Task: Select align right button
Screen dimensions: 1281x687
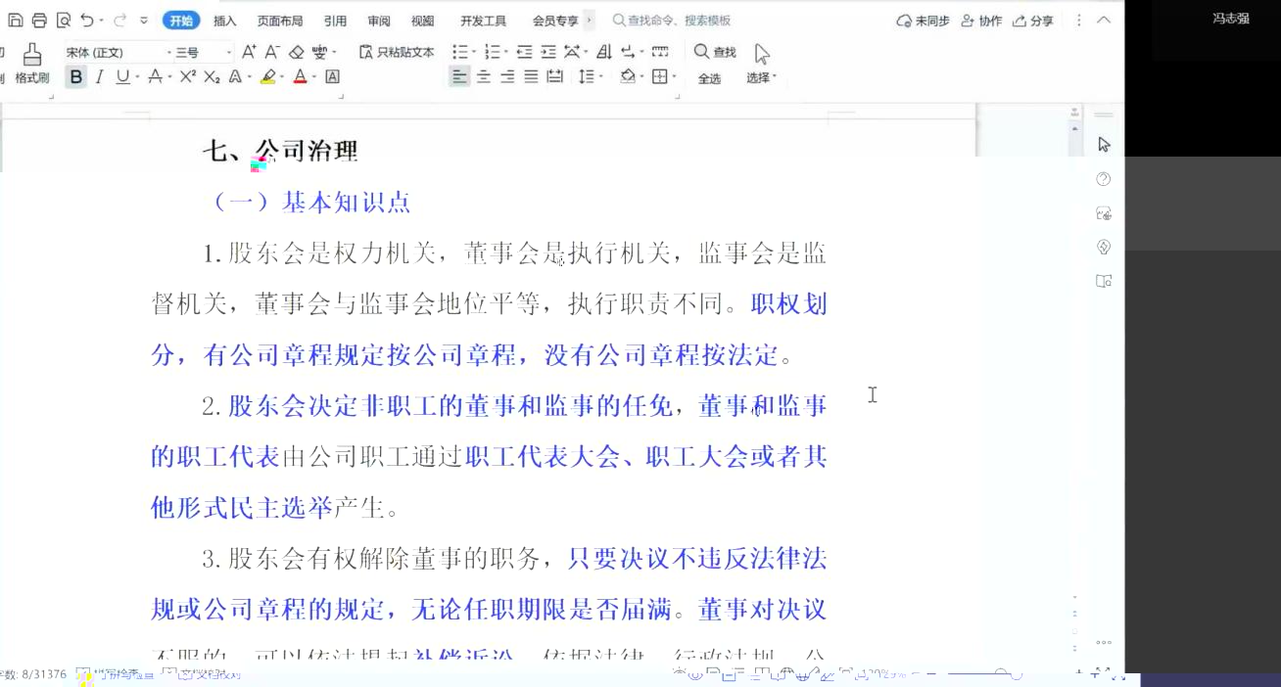Action: [x=507, y=76]
